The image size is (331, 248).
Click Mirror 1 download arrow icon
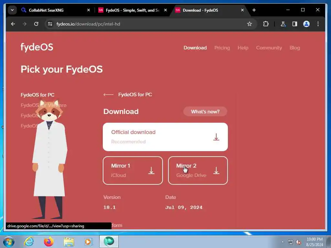151,170
